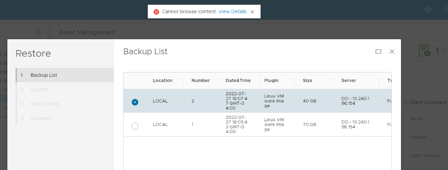
Task: Click LOCAL location in backup 2 row
Action: coord(160,101)
